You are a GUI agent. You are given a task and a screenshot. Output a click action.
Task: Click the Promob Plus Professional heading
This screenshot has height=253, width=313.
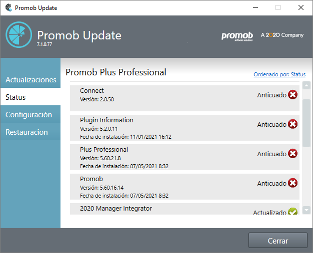coord(116,72)
